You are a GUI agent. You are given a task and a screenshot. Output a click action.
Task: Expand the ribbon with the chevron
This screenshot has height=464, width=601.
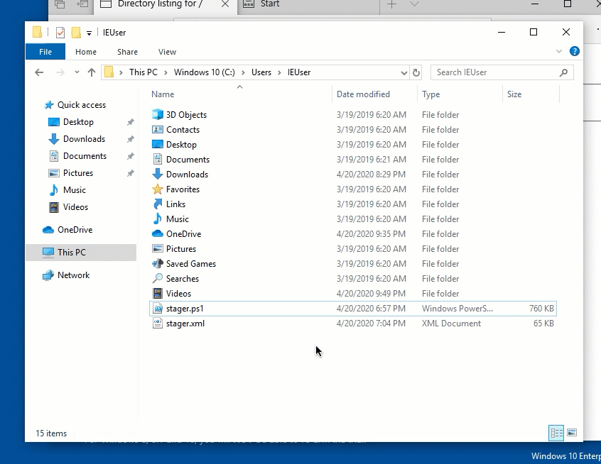point(559,51)
